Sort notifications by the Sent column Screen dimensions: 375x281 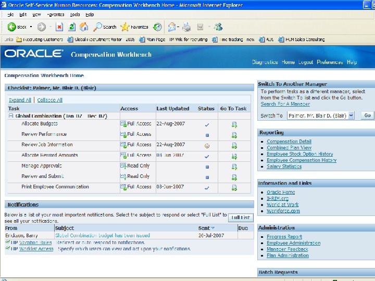pyautogui.click(x=206, y=228)
